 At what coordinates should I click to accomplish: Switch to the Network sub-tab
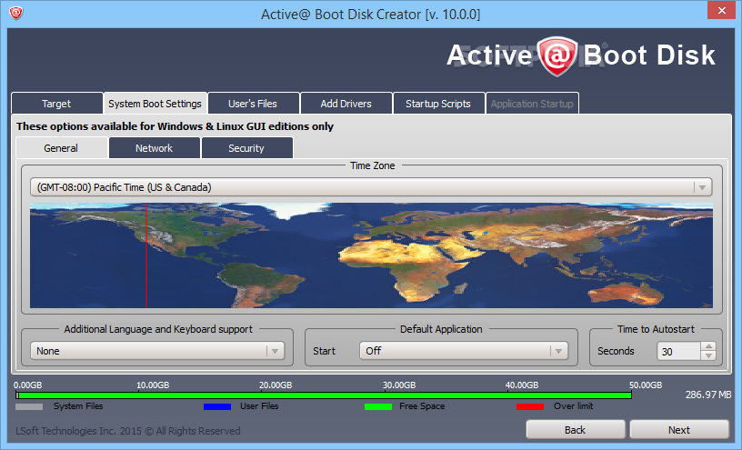click(154, 147)
